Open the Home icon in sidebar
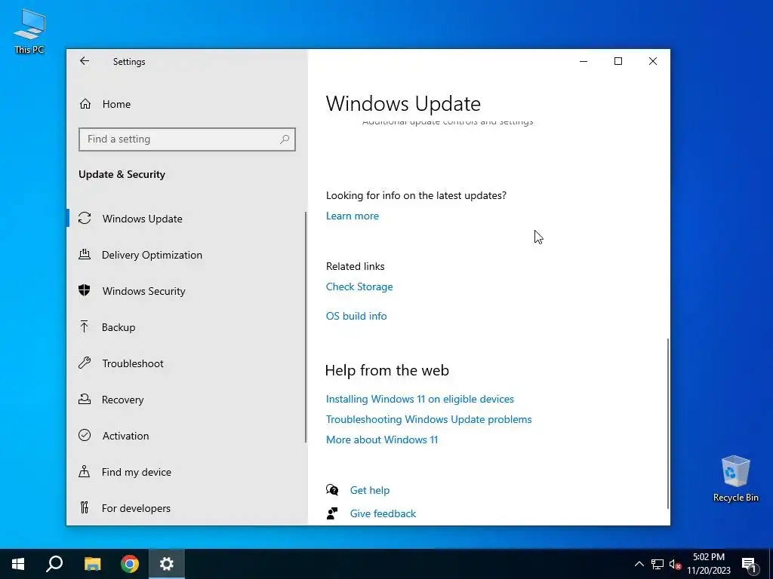Screen dimensions: 773x579 point(85,104)
